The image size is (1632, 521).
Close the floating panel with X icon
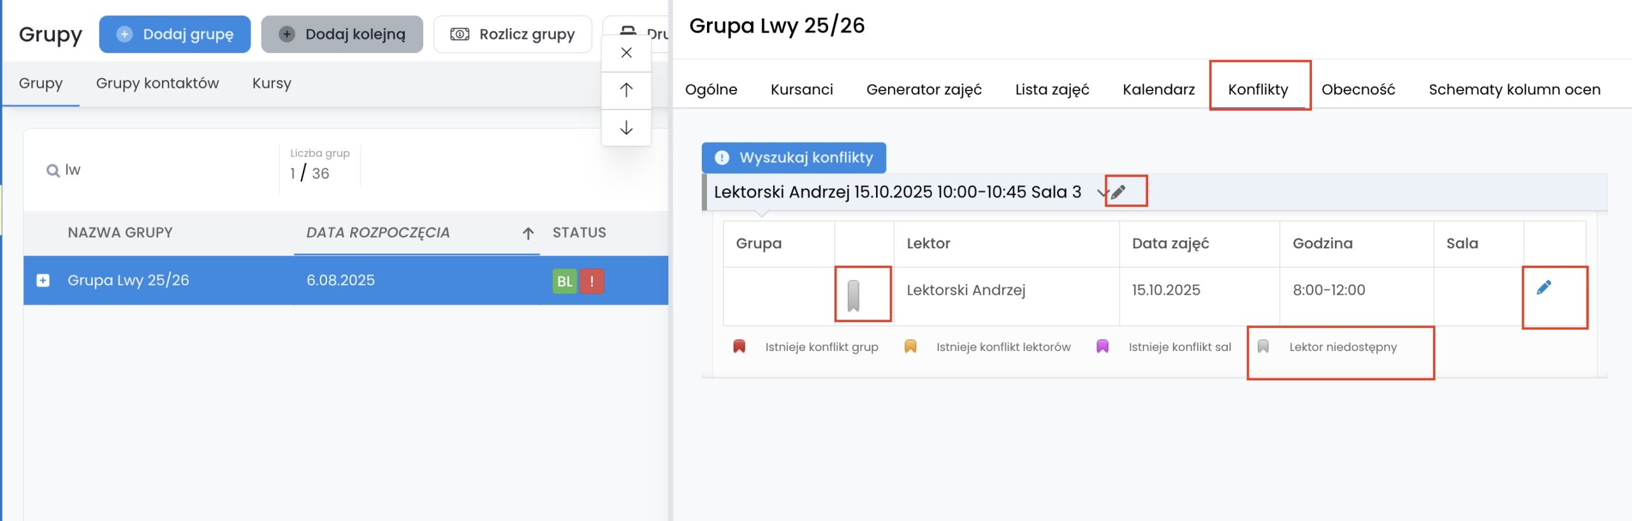pos(626,53)
